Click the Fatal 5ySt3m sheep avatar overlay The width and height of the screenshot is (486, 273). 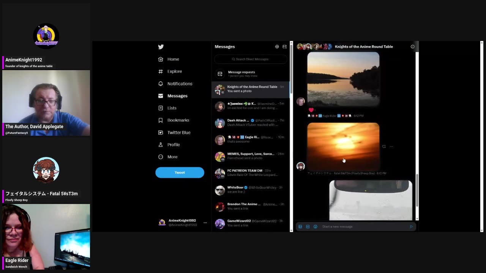point(46,170)
